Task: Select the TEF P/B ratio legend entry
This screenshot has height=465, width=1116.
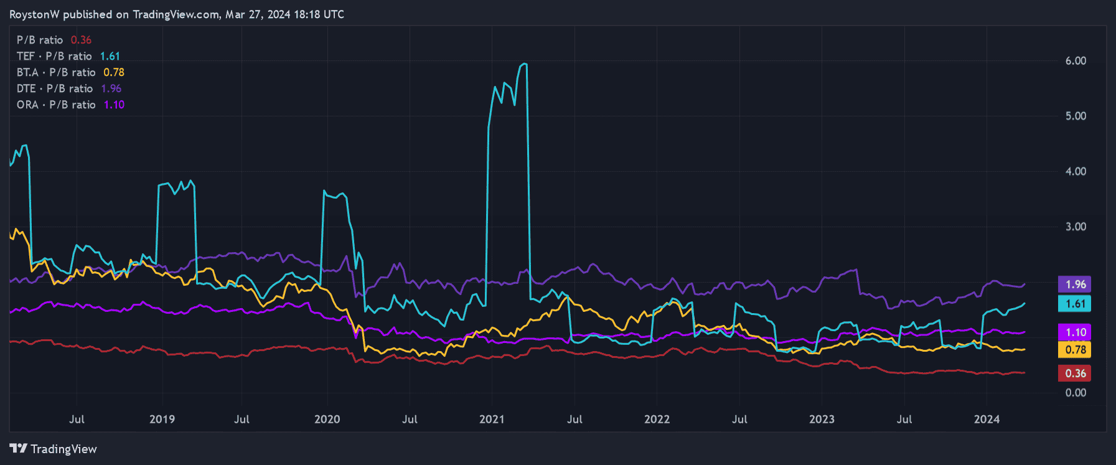Action: point(54,56)
